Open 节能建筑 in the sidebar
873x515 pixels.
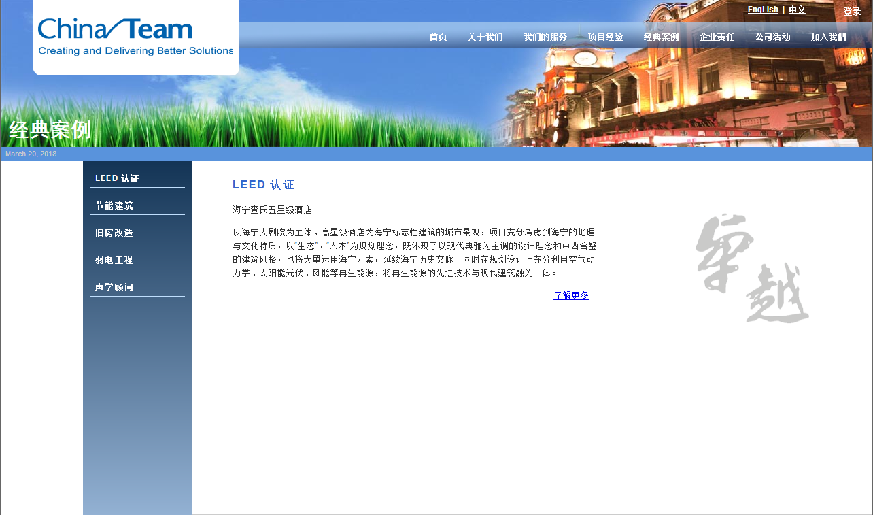coord(114,205)
